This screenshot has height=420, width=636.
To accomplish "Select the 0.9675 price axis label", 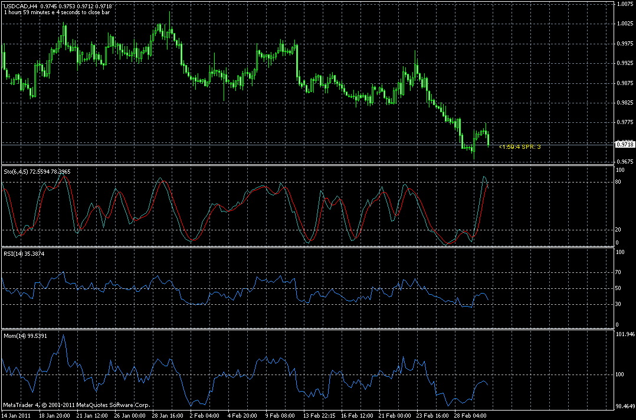I will coord(625,162).
